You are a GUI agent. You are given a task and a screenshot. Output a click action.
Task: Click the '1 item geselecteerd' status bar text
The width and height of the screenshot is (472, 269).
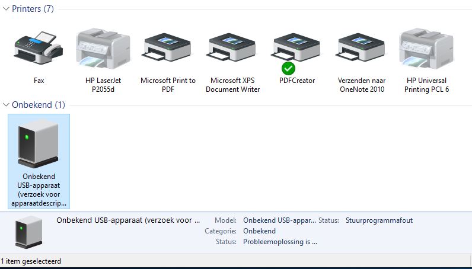tap(31, 261)
